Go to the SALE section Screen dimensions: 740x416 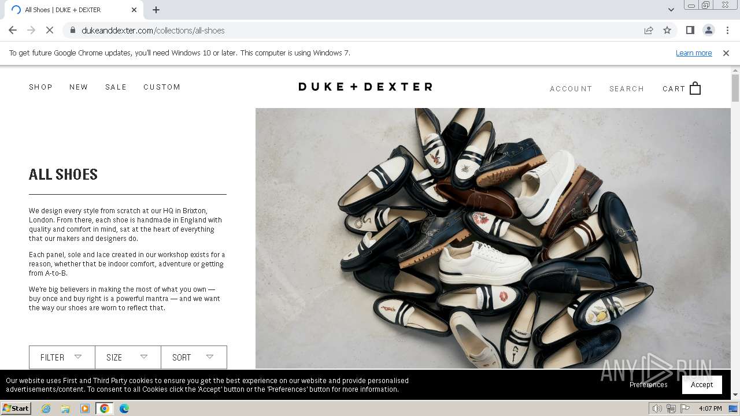click(116, 87)
